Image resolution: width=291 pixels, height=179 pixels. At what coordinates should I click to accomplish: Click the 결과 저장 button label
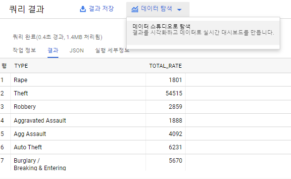(x=101, y=8)
